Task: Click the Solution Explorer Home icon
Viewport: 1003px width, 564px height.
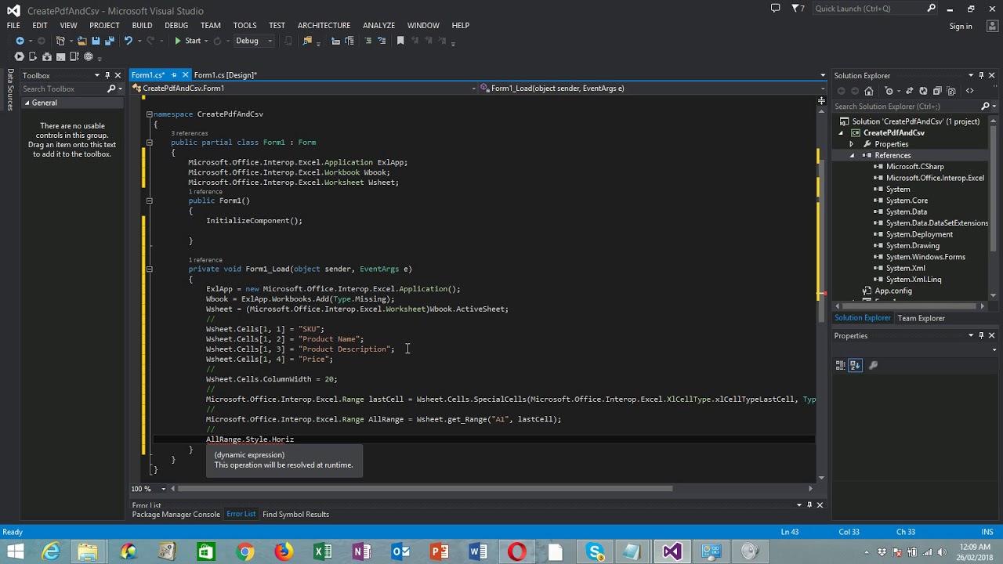Action: pos(869,91)
